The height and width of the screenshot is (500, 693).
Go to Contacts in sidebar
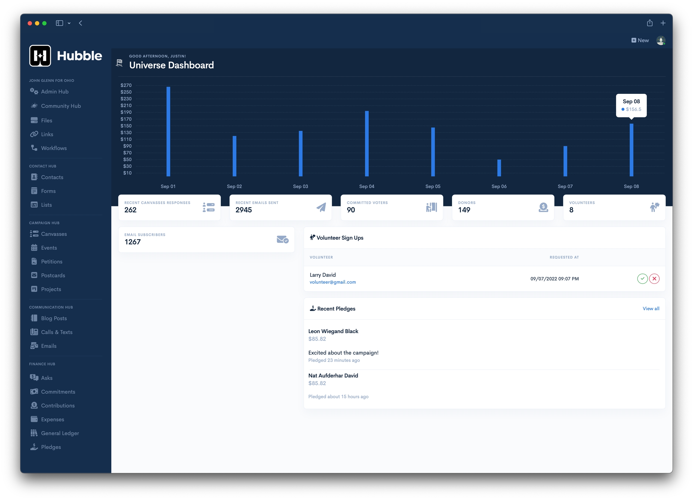click(x=52, y=177)
